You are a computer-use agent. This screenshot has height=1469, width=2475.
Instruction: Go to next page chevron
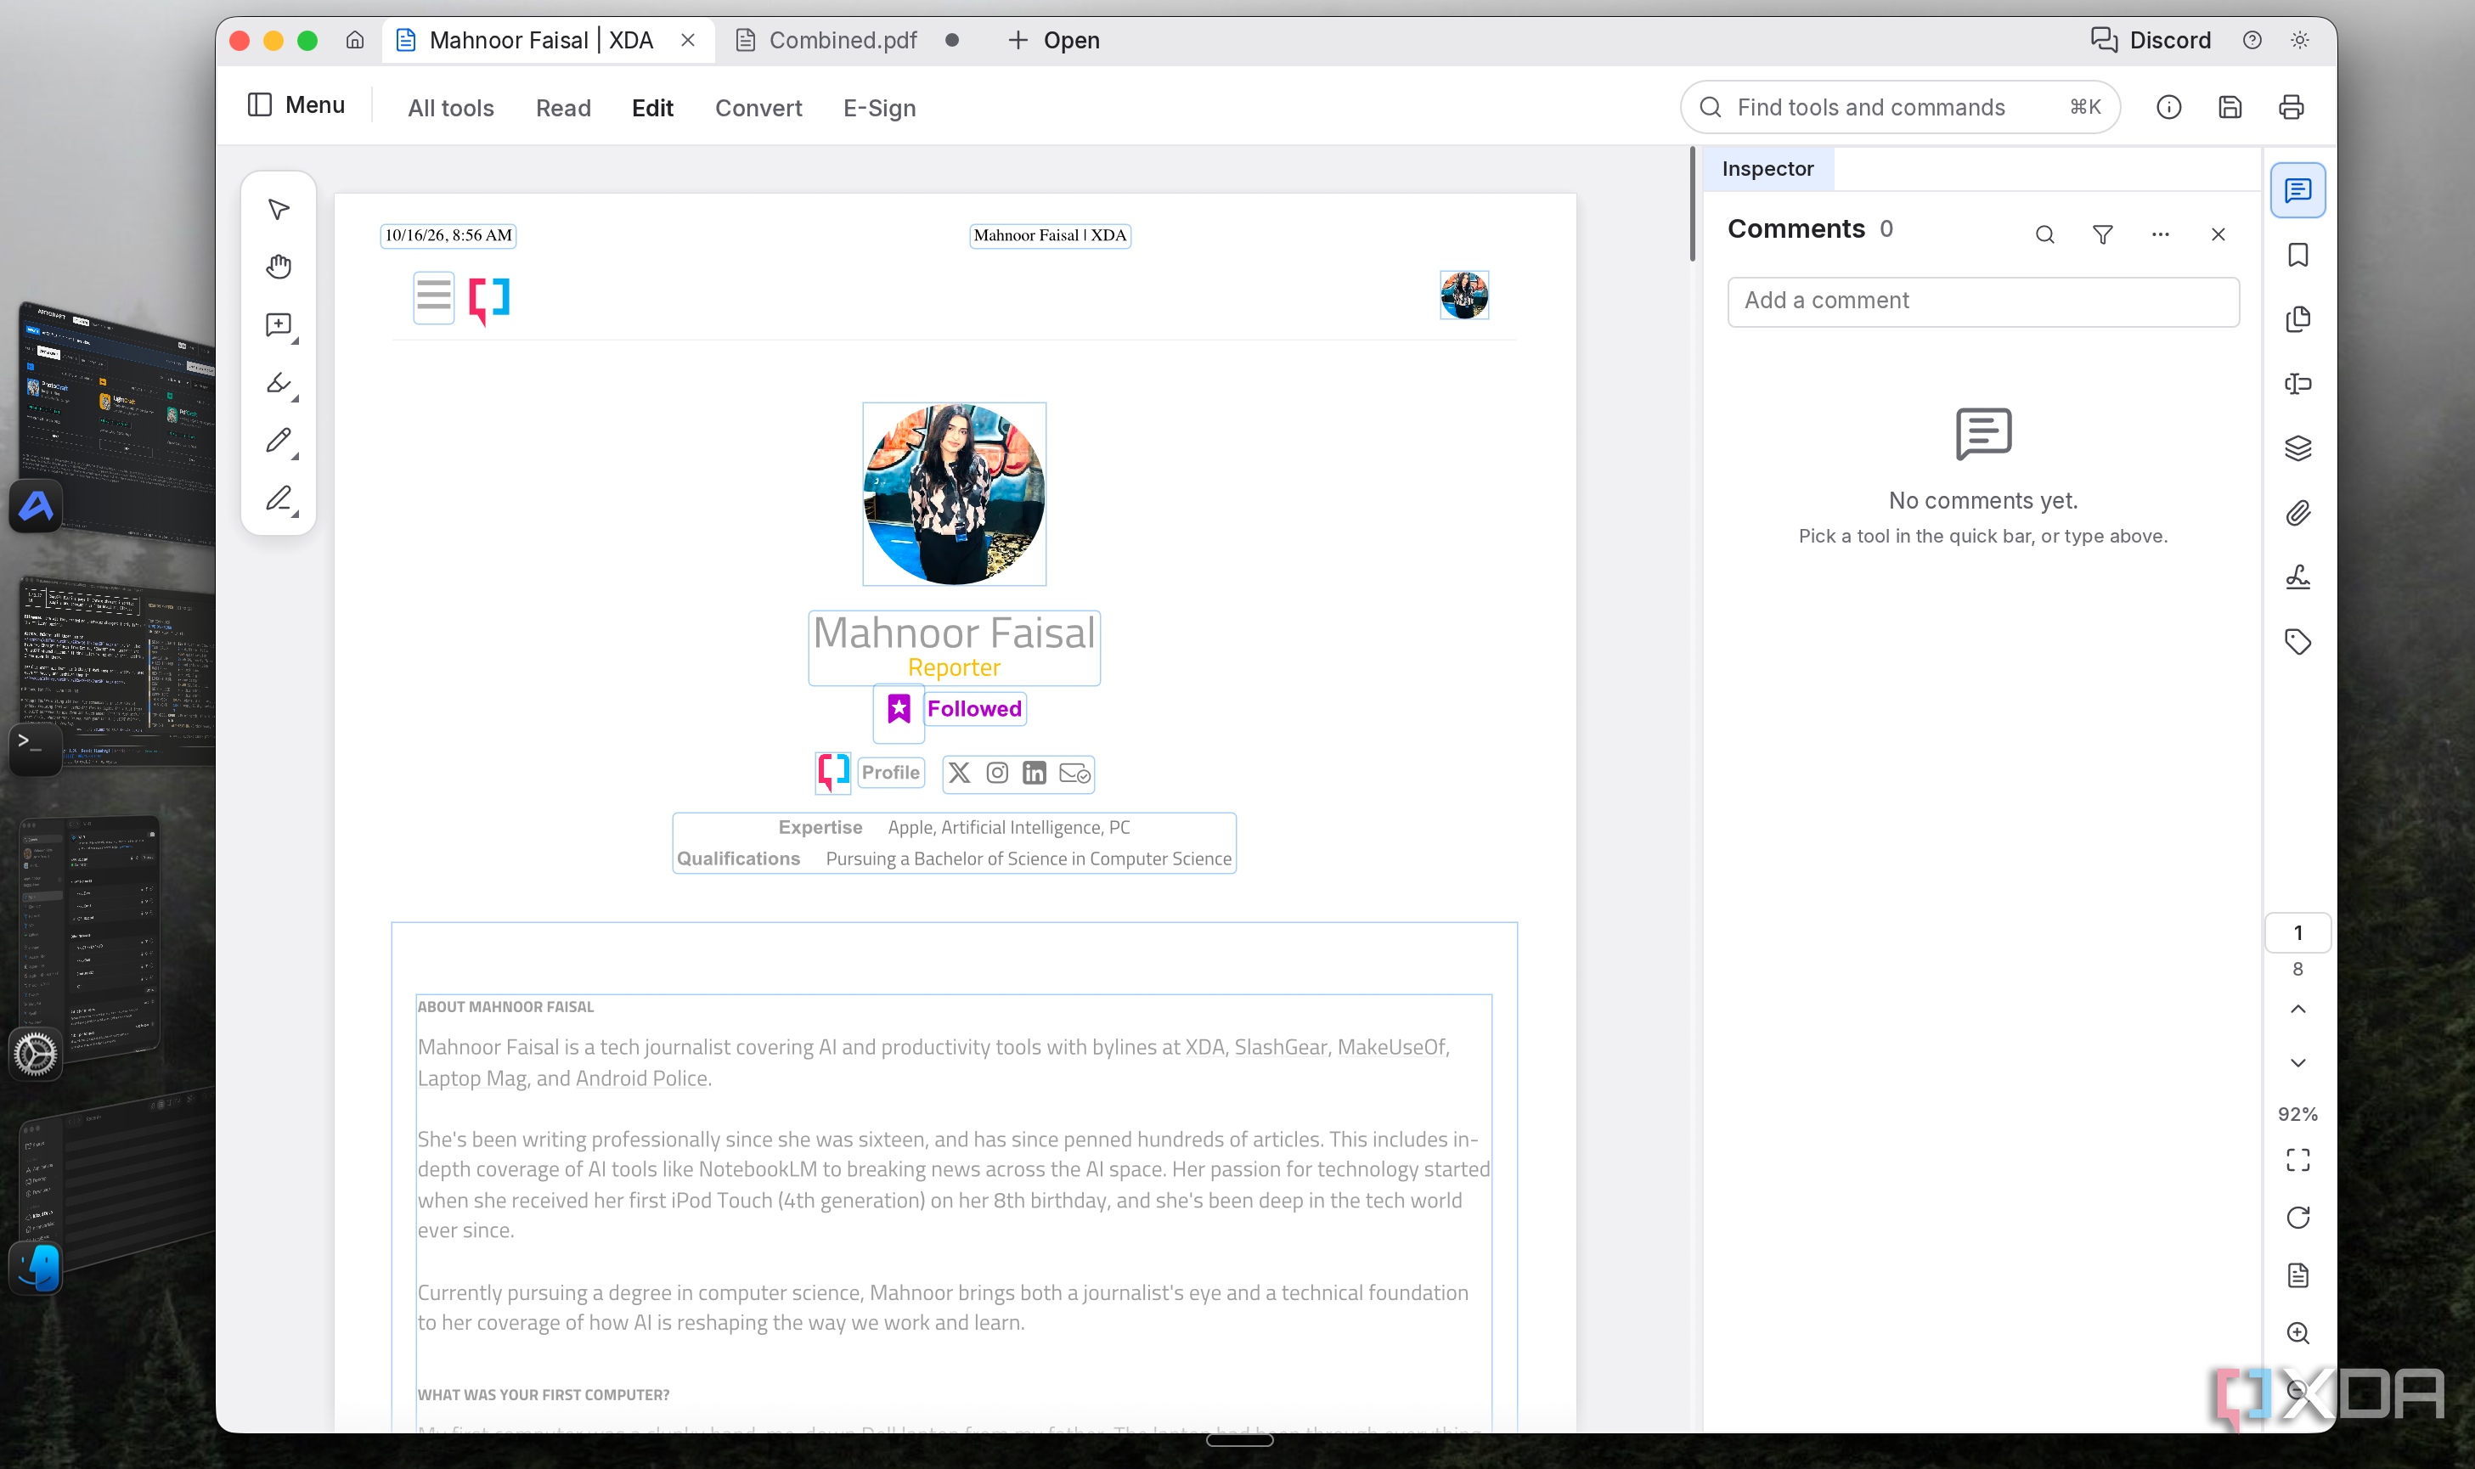tap(2297, 1062)
